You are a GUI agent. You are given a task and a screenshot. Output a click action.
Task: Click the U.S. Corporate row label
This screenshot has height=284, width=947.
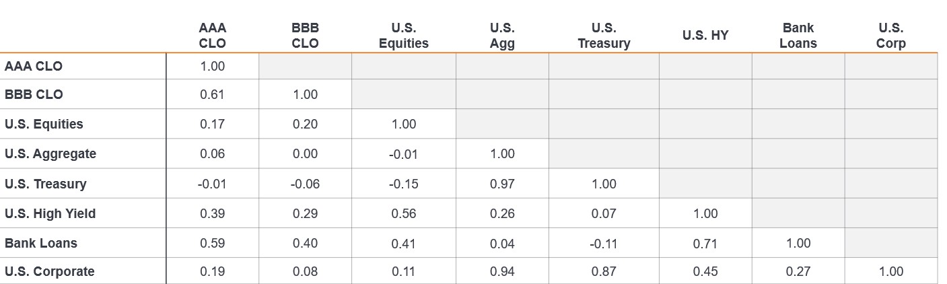click(50, 271)
